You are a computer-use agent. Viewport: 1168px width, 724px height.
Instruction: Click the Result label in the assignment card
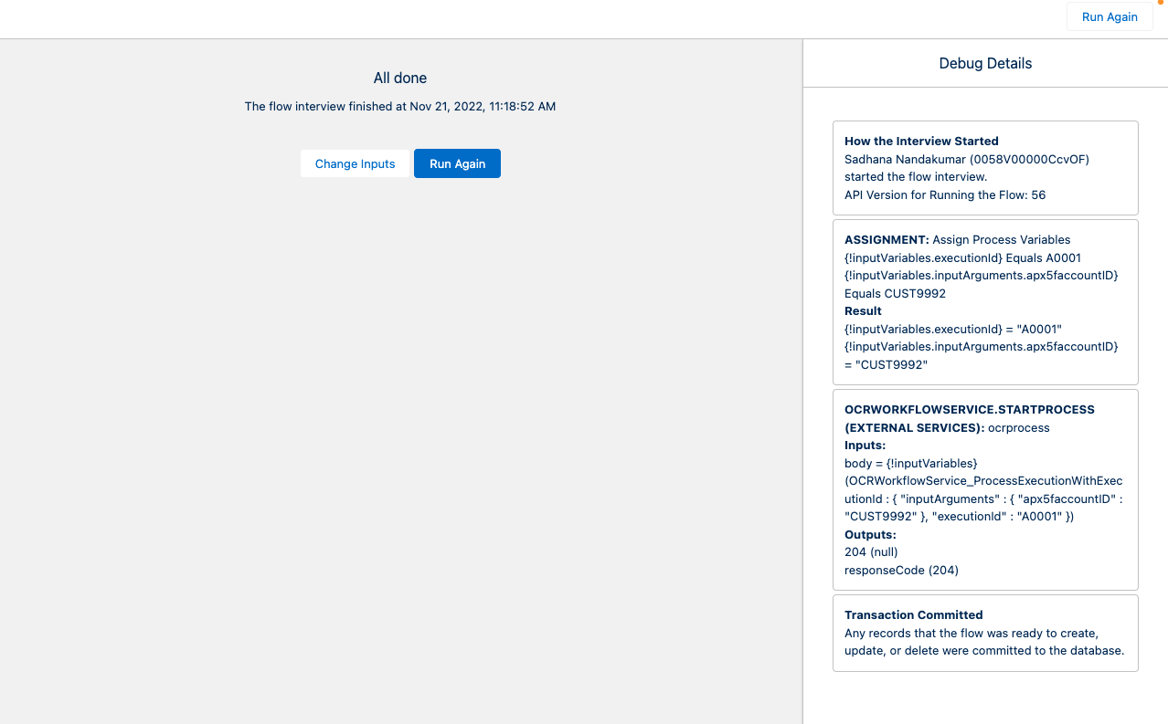point(863,311)
